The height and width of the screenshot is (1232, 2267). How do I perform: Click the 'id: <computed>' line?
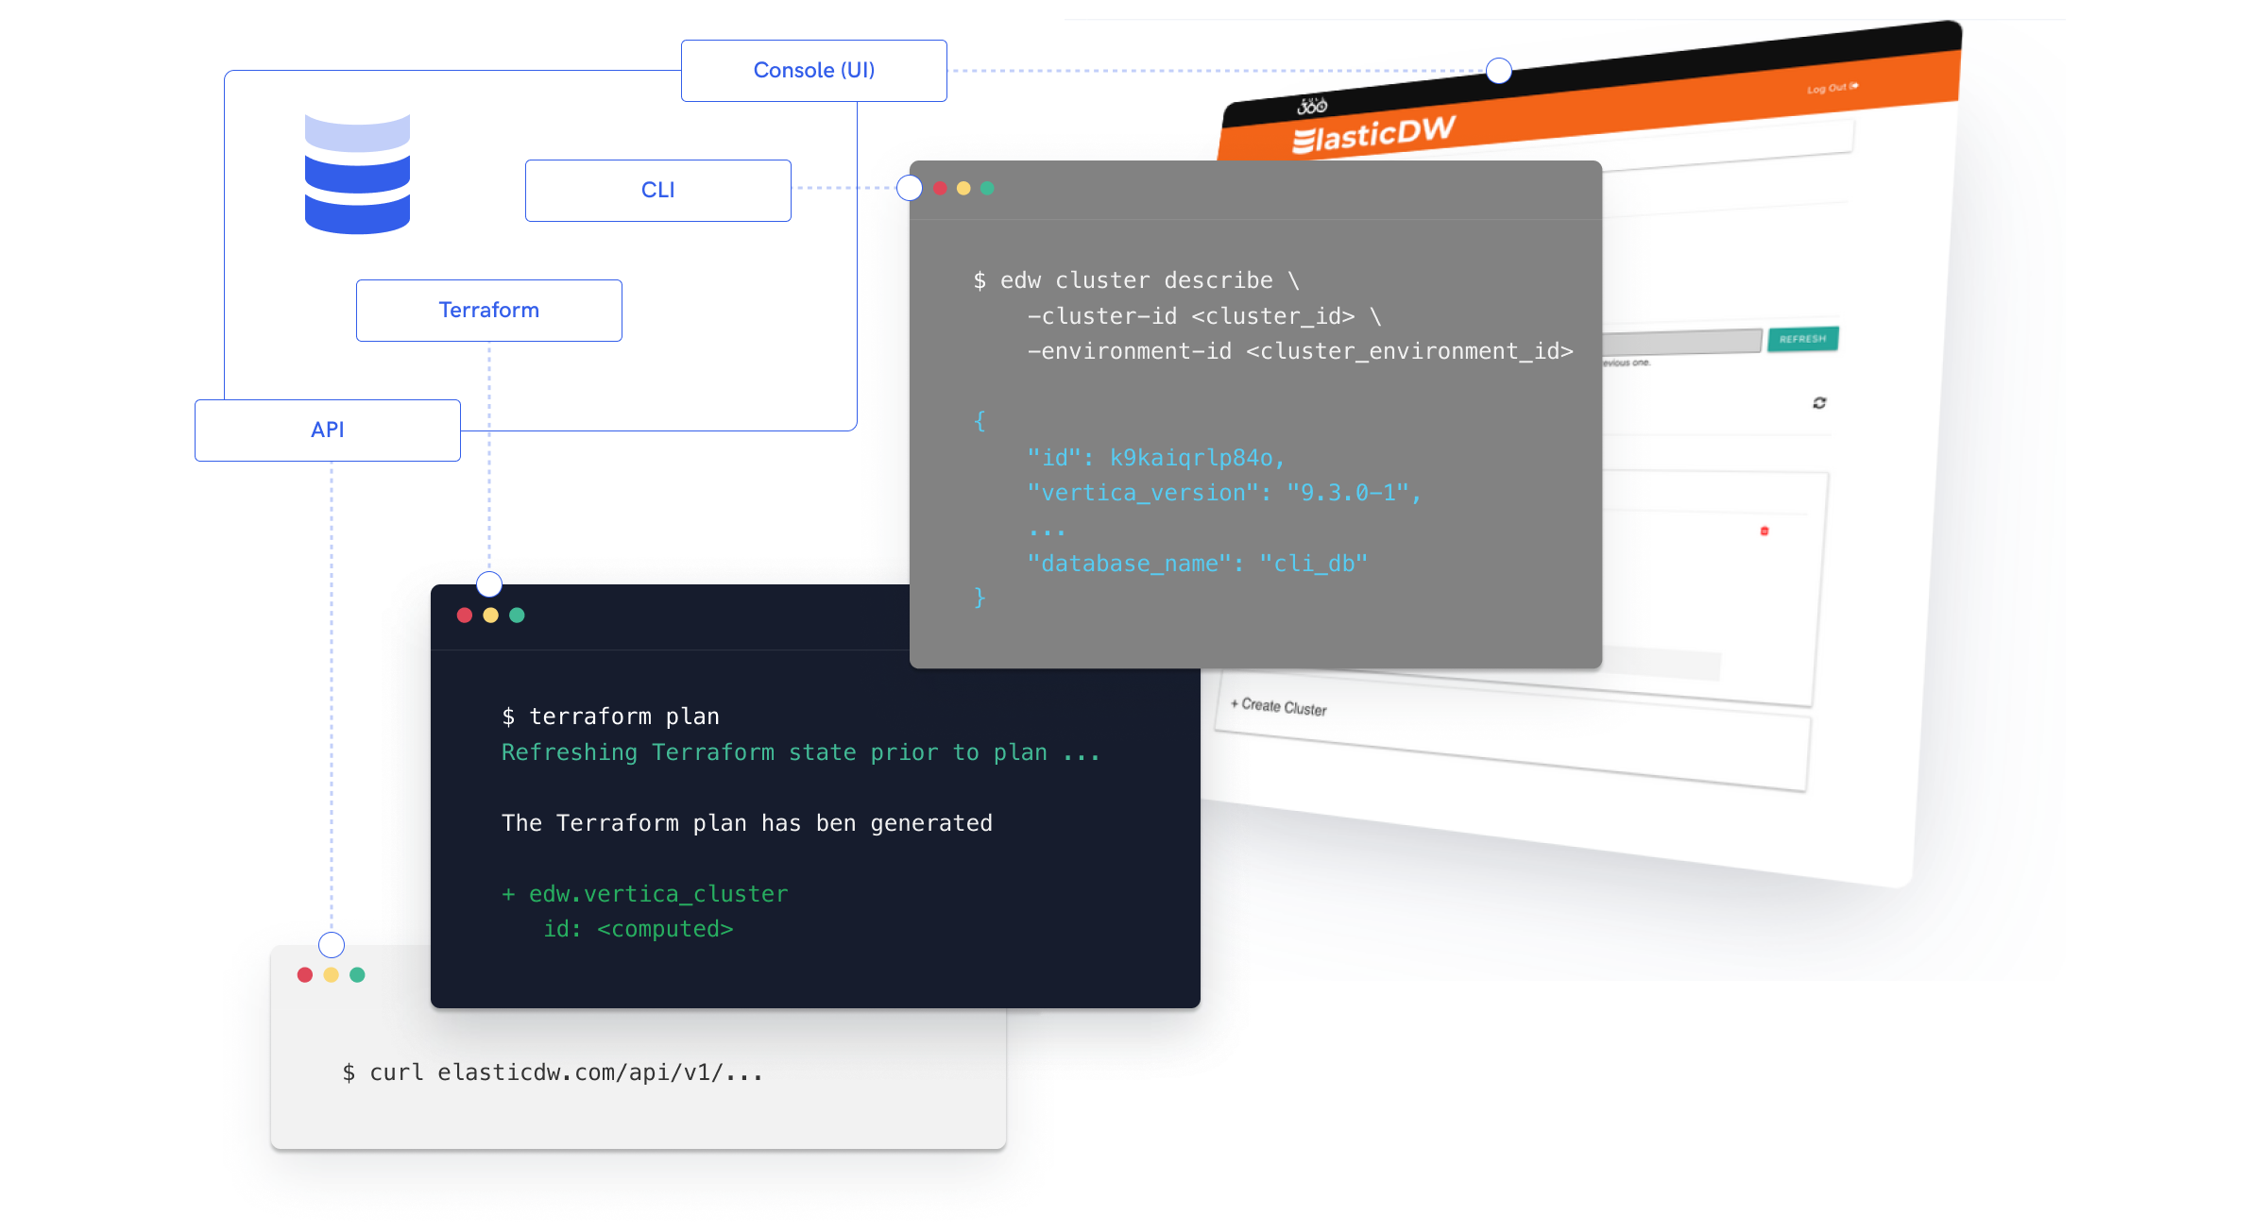point(638,929)
